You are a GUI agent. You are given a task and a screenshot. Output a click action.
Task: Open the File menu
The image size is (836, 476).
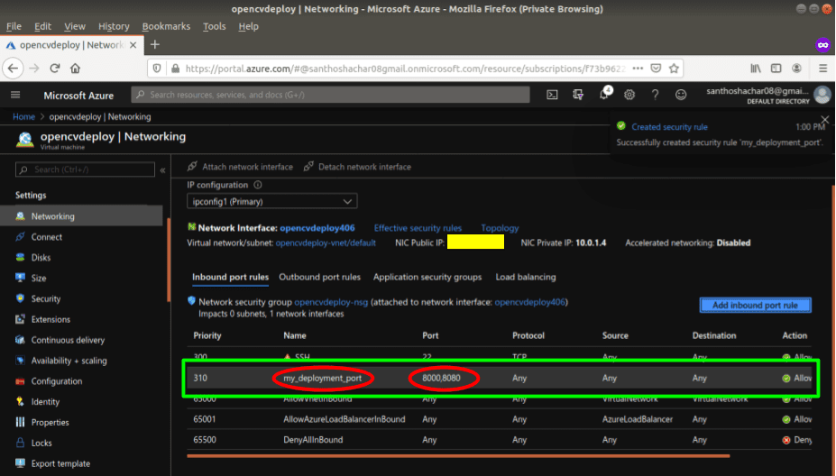click(x=14, y=26)
